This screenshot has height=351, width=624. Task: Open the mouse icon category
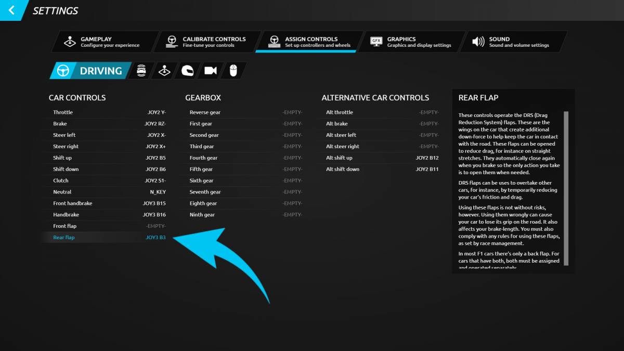pyautogui.click(x=233, y=71)
